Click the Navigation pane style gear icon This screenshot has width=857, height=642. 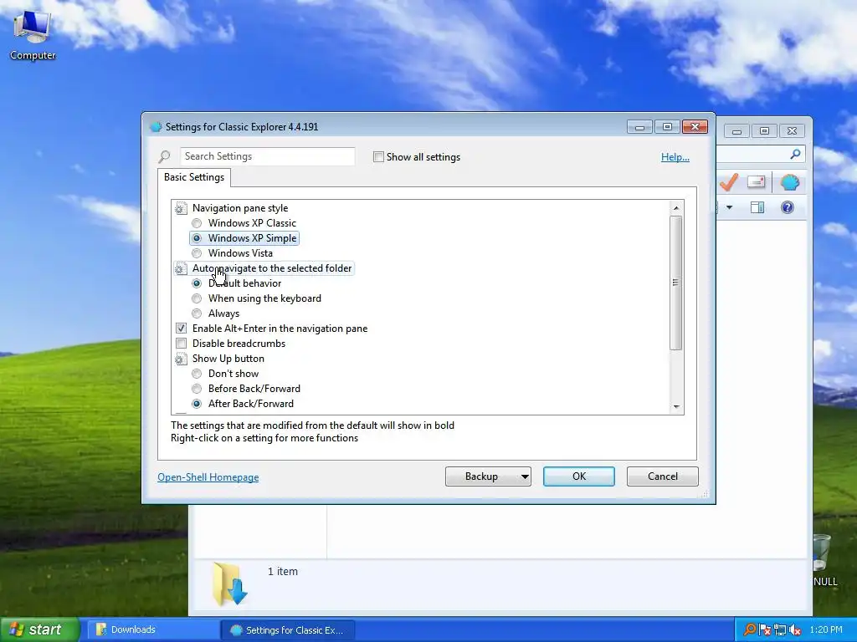pyautogui.click(x=181, y=208)
